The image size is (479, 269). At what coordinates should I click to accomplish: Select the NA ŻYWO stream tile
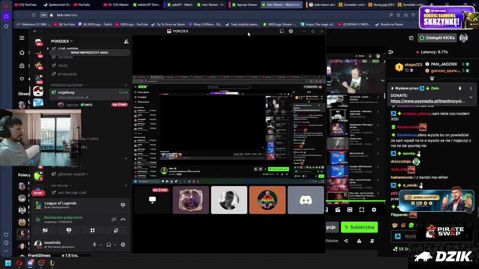(x=152, y=200)
